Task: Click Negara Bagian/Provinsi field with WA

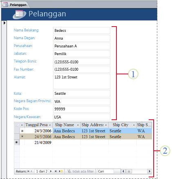Action: click(82, 101)
